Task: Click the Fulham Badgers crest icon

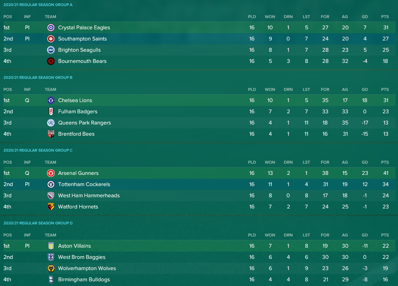Action: 51,112
